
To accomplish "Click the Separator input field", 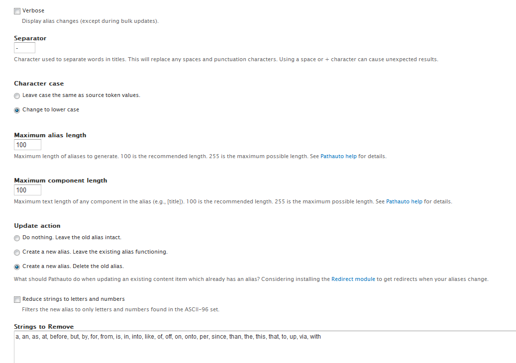I will [24, 48].
